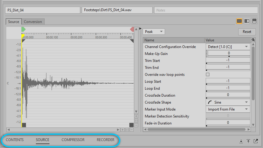Expand the Crossfade Shape Sine dropdown
Screen dimensions: 263x148
228,102
